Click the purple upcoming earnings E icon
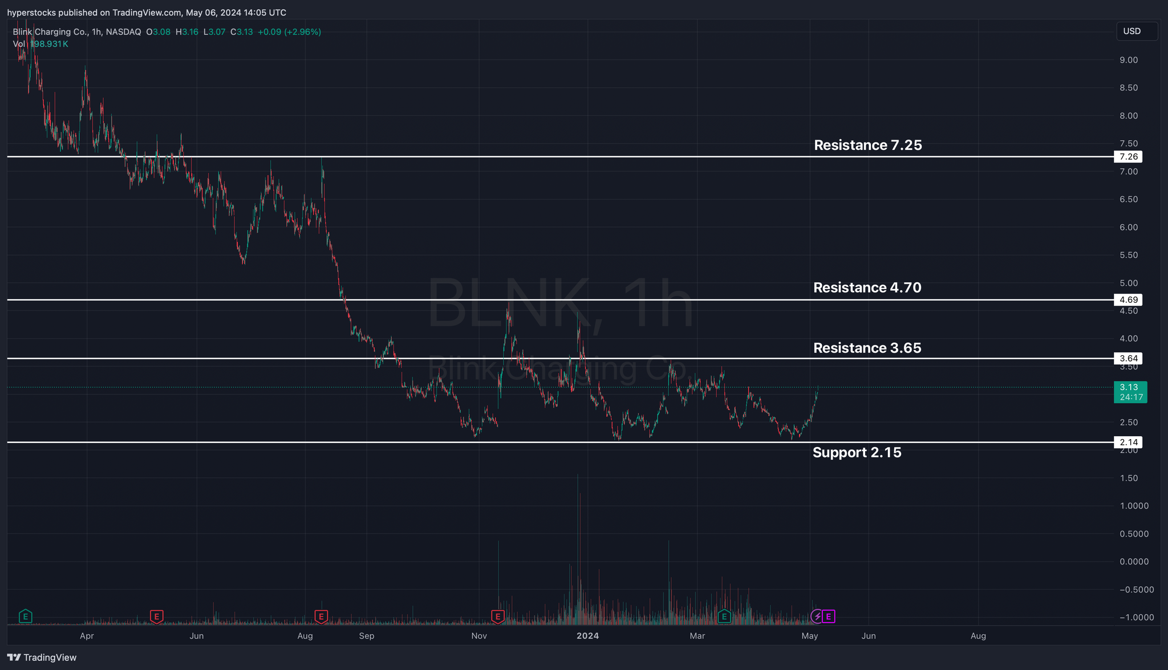The image size is (1168, 670). point(829,616)
